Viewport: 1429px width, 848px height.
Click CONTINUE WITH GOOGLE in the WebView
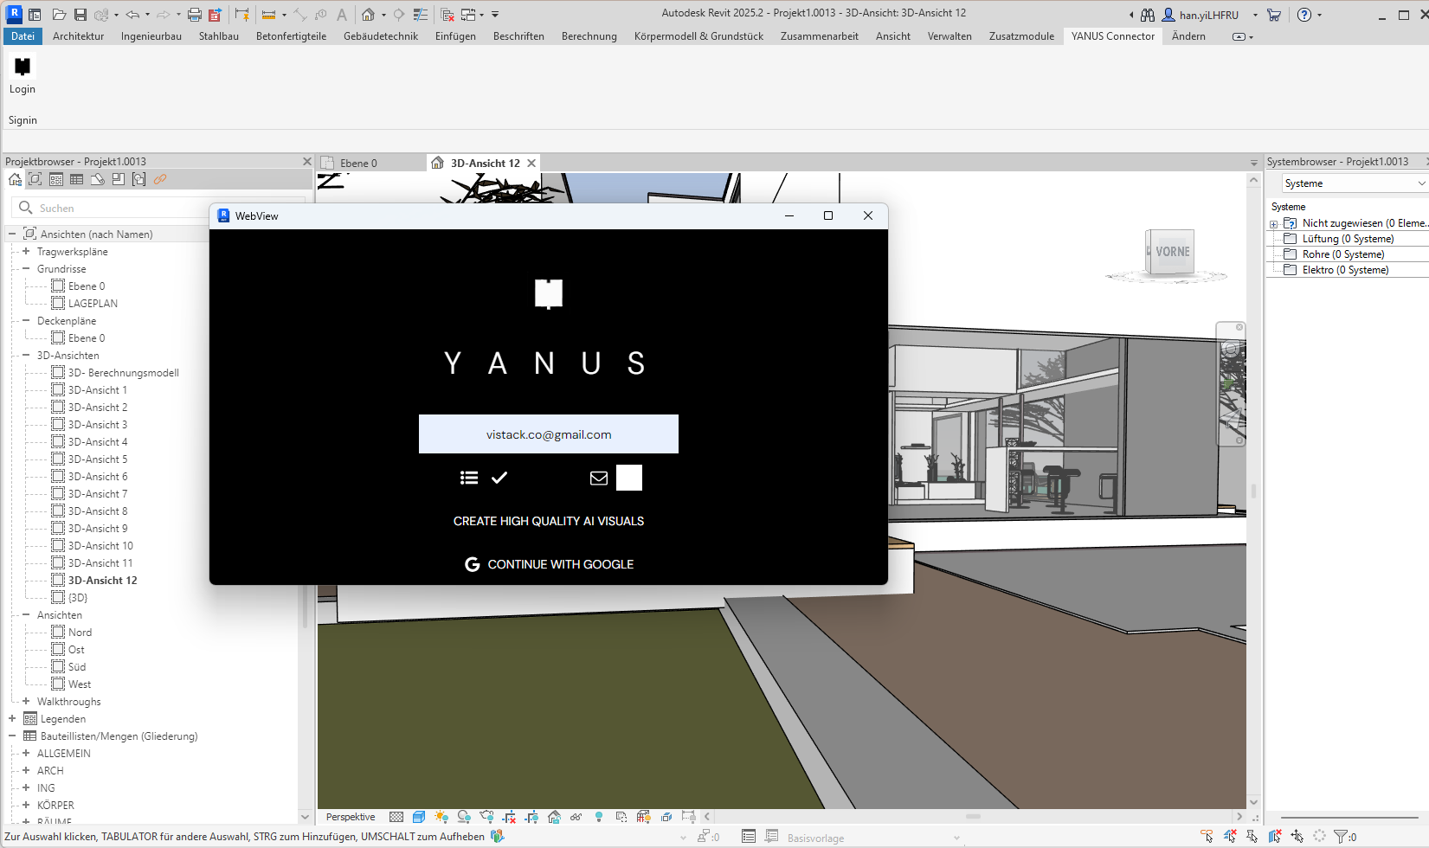549,564
